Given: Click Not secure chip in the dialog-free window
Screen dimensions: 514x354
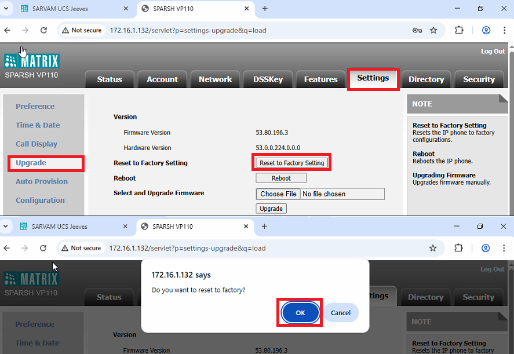Looking at the screenshot, I should [82, 31].
